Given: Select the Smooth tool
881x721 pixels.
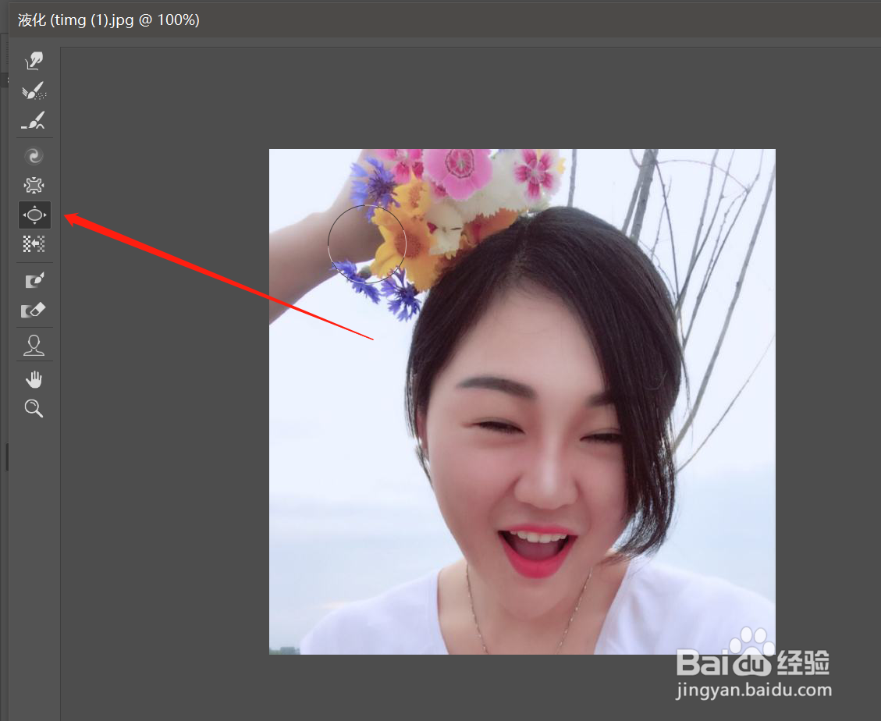Looking at the screenshot, I should pos(34,121).
